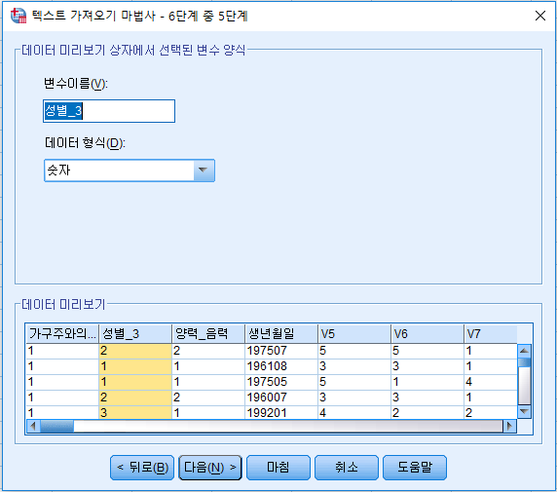Select the 가구주와의 column header

pos(62,334)
